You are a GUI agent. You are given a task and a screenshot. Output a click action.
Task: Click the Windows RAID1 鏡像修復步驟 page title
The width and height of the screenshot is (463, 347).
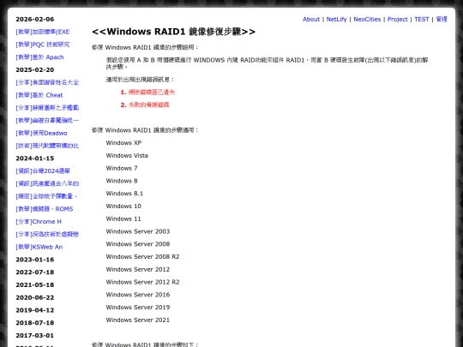pos(173,32)
